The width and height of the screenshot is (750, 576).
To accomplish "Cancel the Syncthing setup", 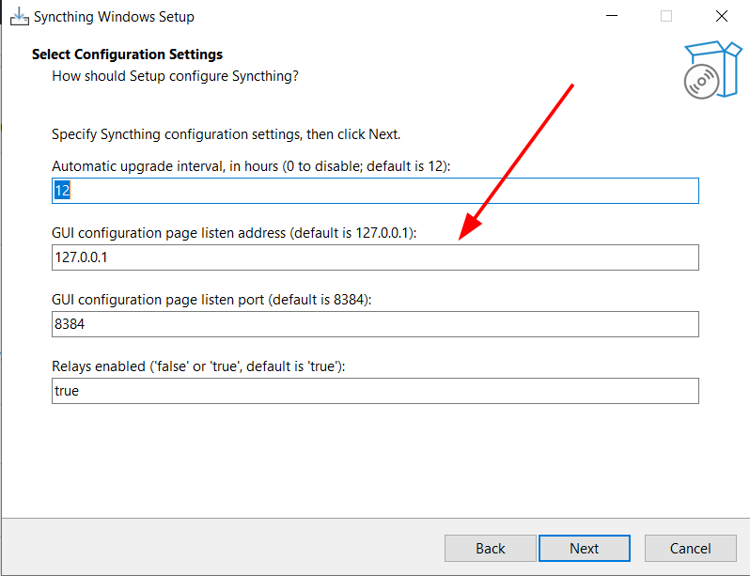I will (690, 548).
